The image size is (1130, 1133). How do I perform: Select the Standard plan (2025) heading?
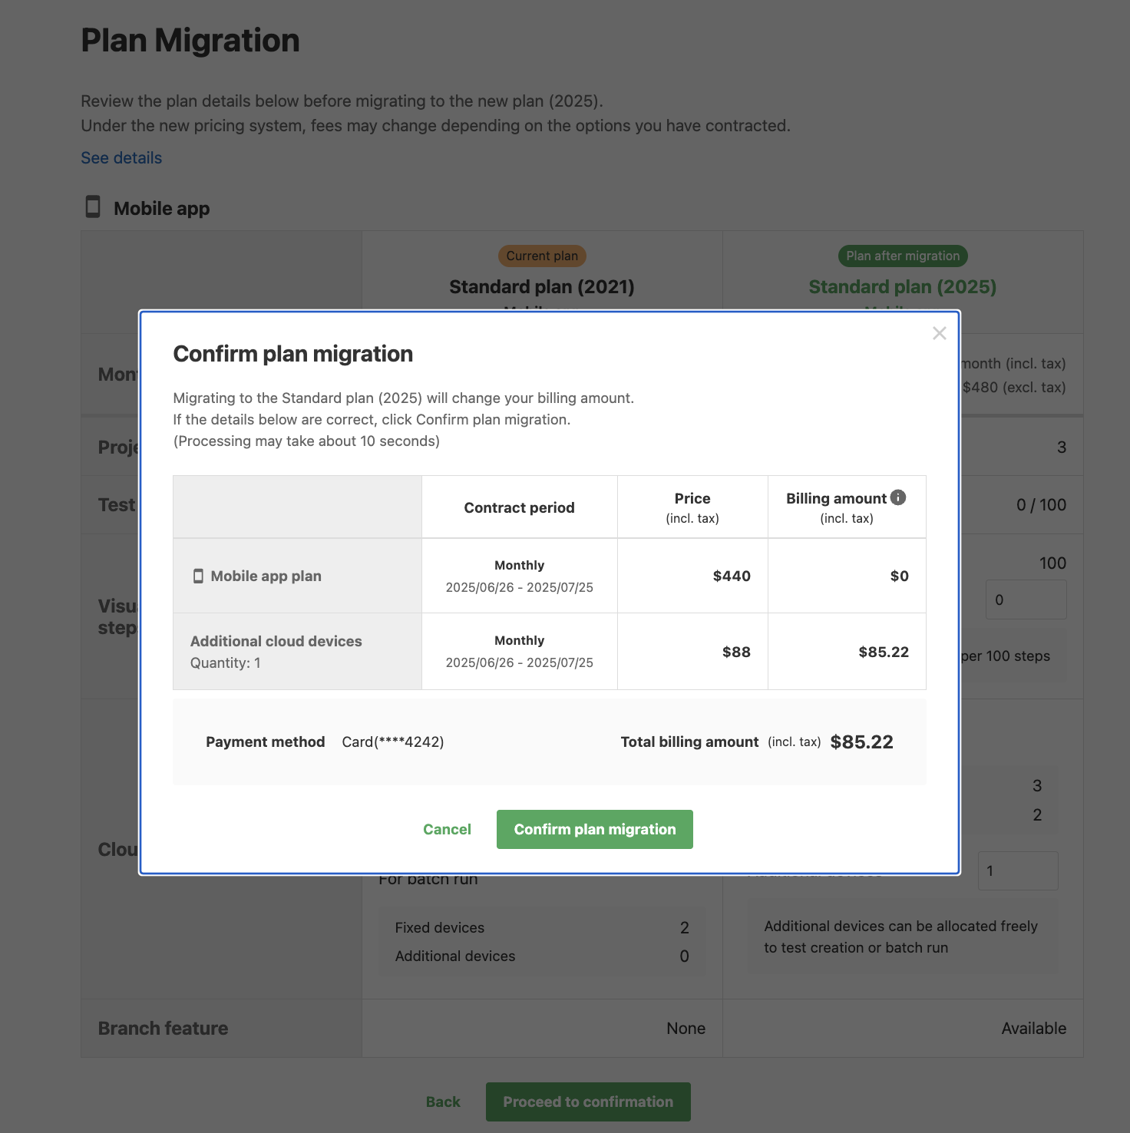[903, 286]
